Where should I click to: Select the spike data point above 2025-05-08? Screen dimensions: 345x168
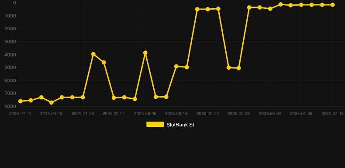click(145, 52)
